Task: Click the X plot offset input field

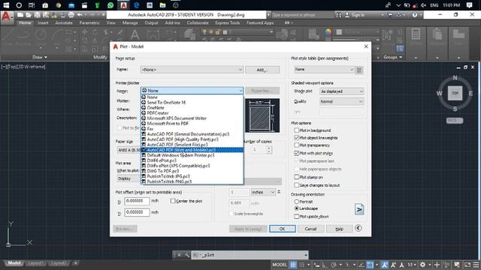Action: [x=137, y=201]
